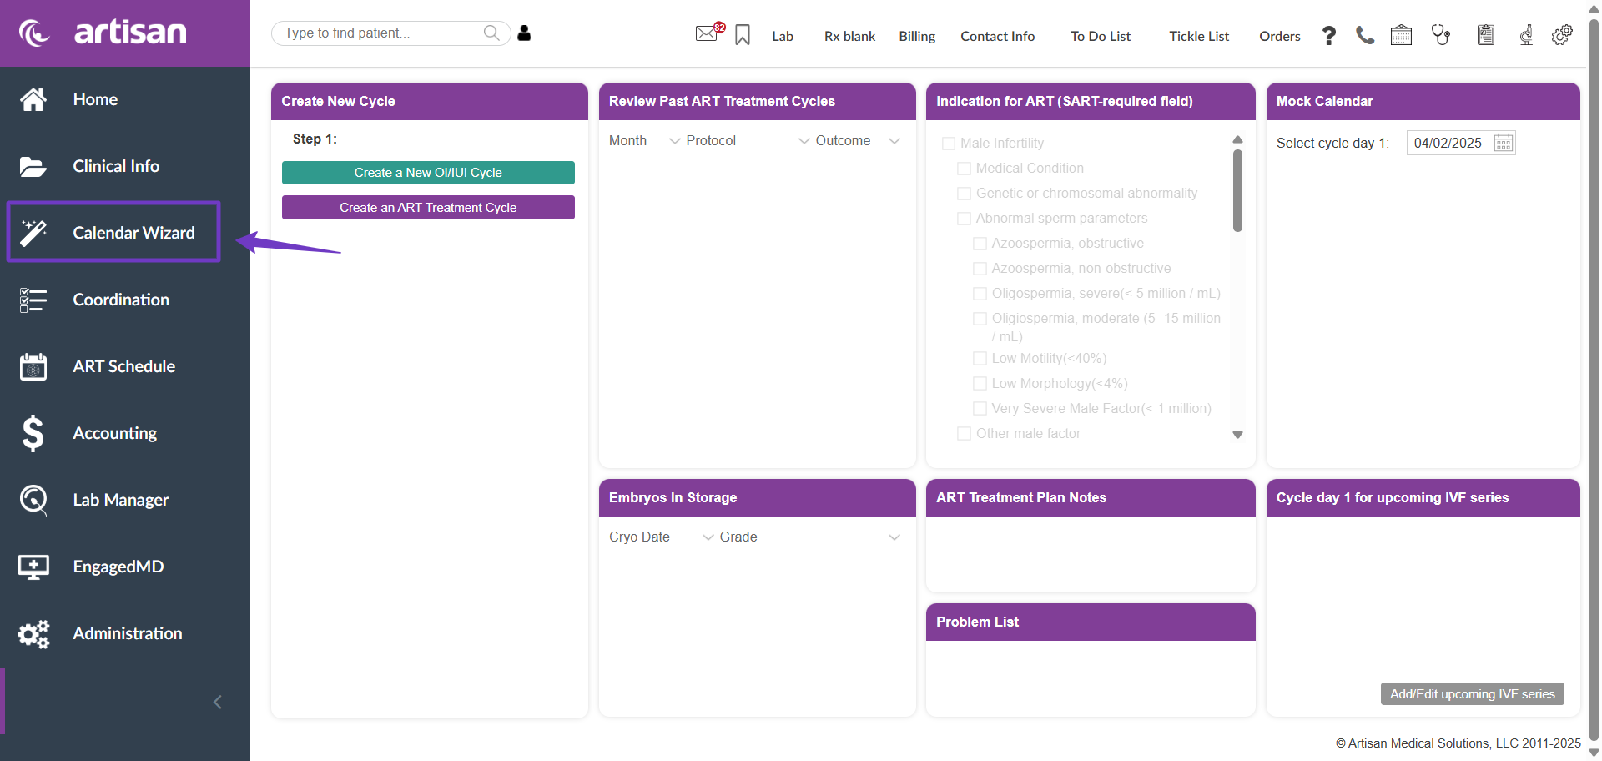Collapse the sidebar with the left chevron

tap(218, 702)
